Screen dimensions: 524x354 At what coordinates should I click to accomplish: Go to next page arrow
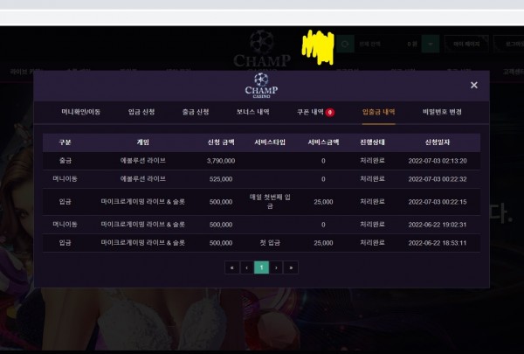[276, 267]
